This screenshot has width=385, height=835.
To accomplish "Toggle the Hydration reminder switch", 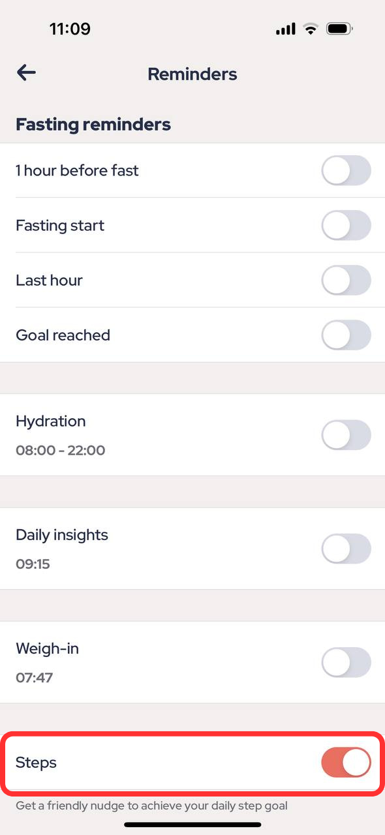I will 346,435.
